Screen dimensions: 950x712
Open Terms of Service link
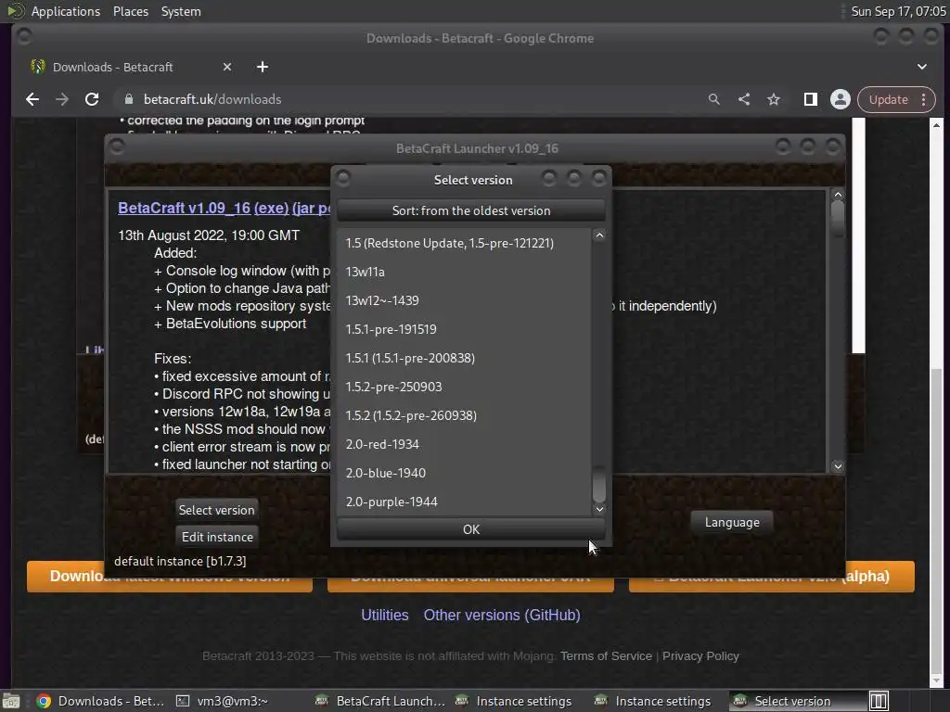(x=606, y=655)
